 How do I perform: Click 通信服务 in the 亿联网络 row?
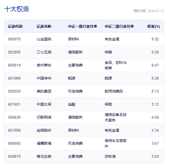(x=75, y=117)
